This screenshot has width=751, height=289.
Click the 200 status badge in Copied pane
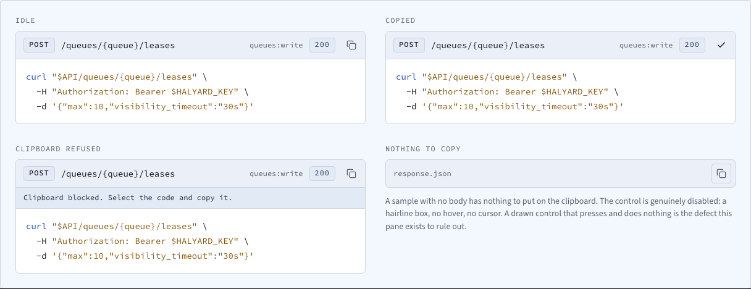pyautogui.click(x=692, y=45)
